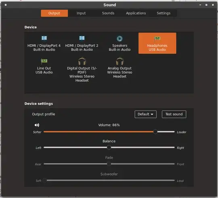The width and height of the screenshot is (218, 198).
Task: Minimize the Sound window
Action: (x=200, y=5)
